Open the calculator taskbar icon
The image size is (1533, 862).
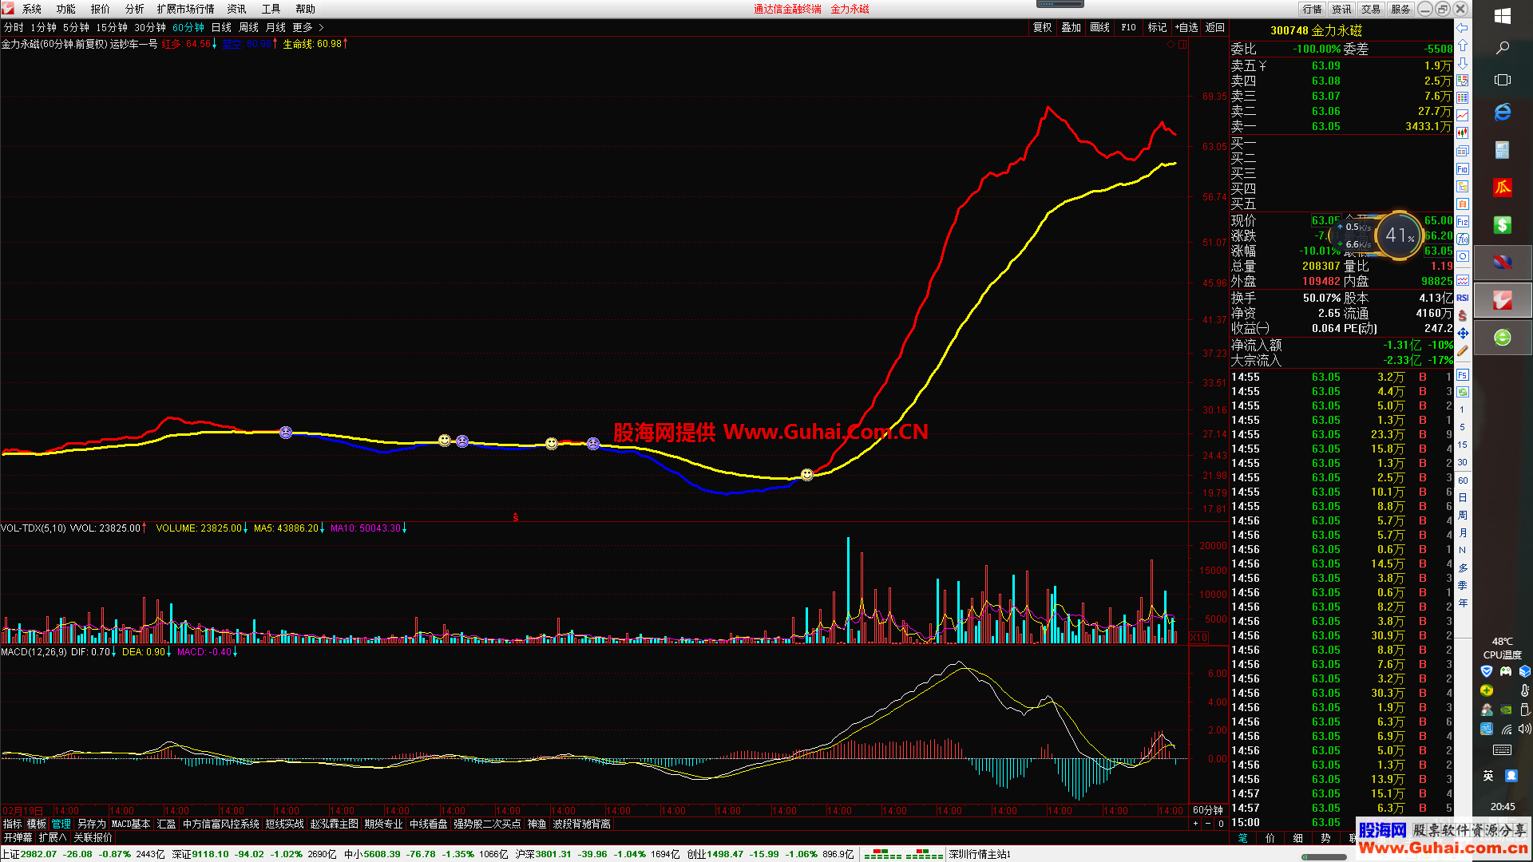1502,150
